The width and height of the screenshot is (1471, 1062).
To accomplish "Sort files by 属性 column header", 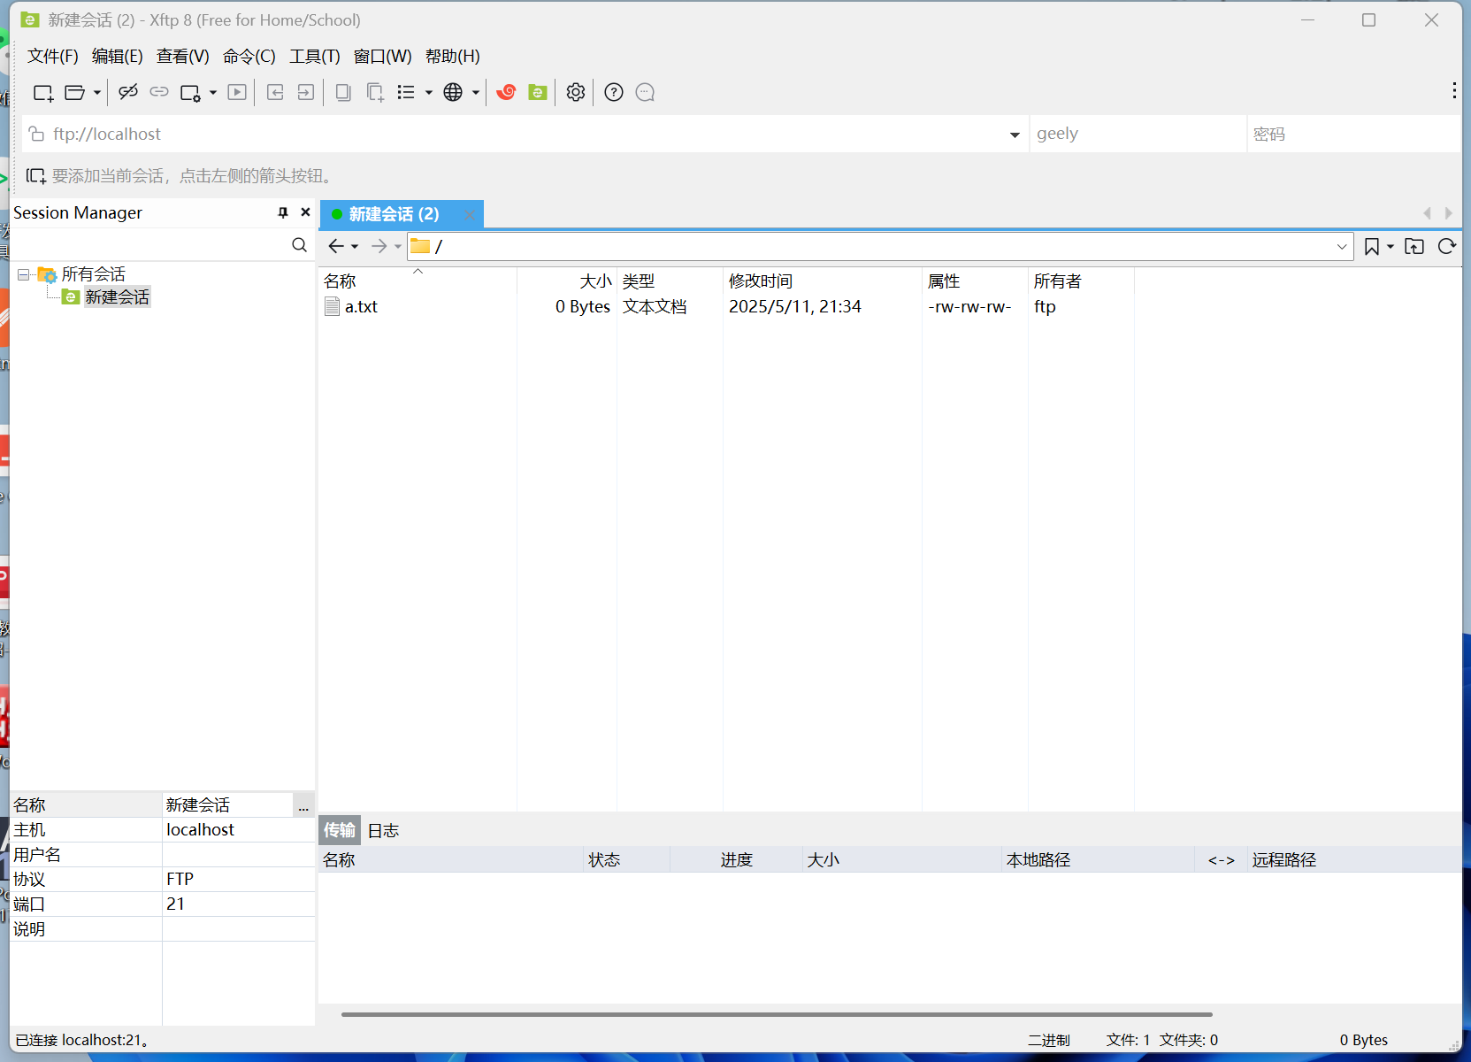I will pos(975,281).
